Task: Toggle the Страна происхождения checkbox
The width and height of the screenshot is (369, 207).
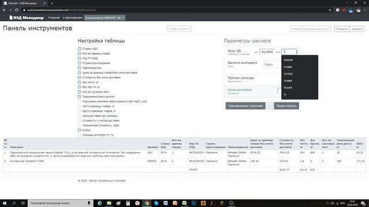Action: pos(80,63)
